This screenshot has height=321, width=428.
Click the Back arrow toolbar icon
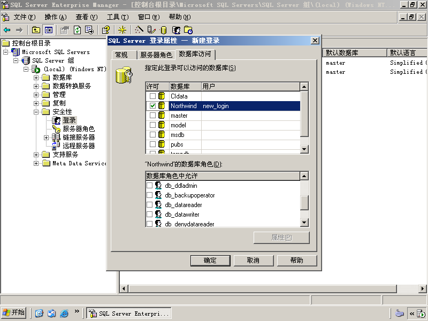(7, 30)
